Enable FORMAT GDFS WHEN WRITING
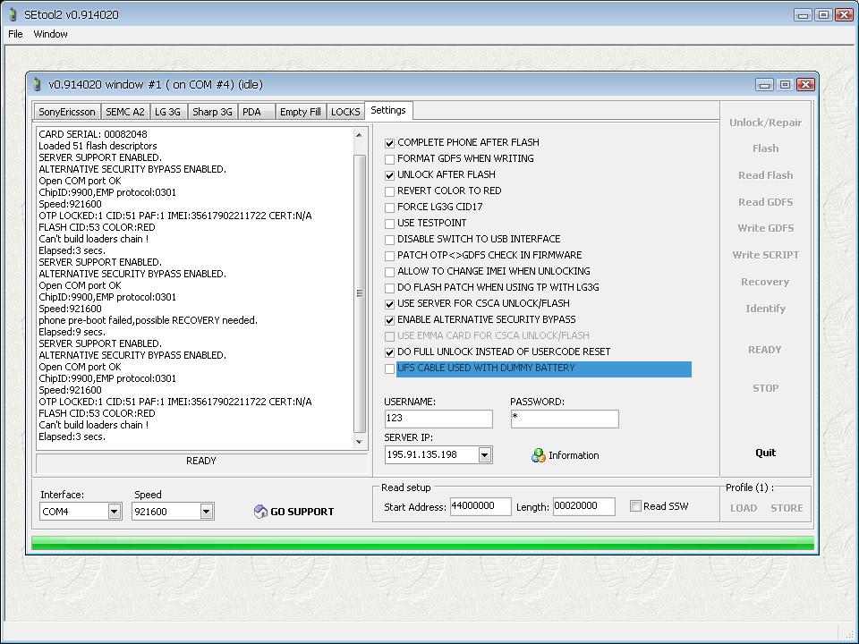 (x=389, y=159)
